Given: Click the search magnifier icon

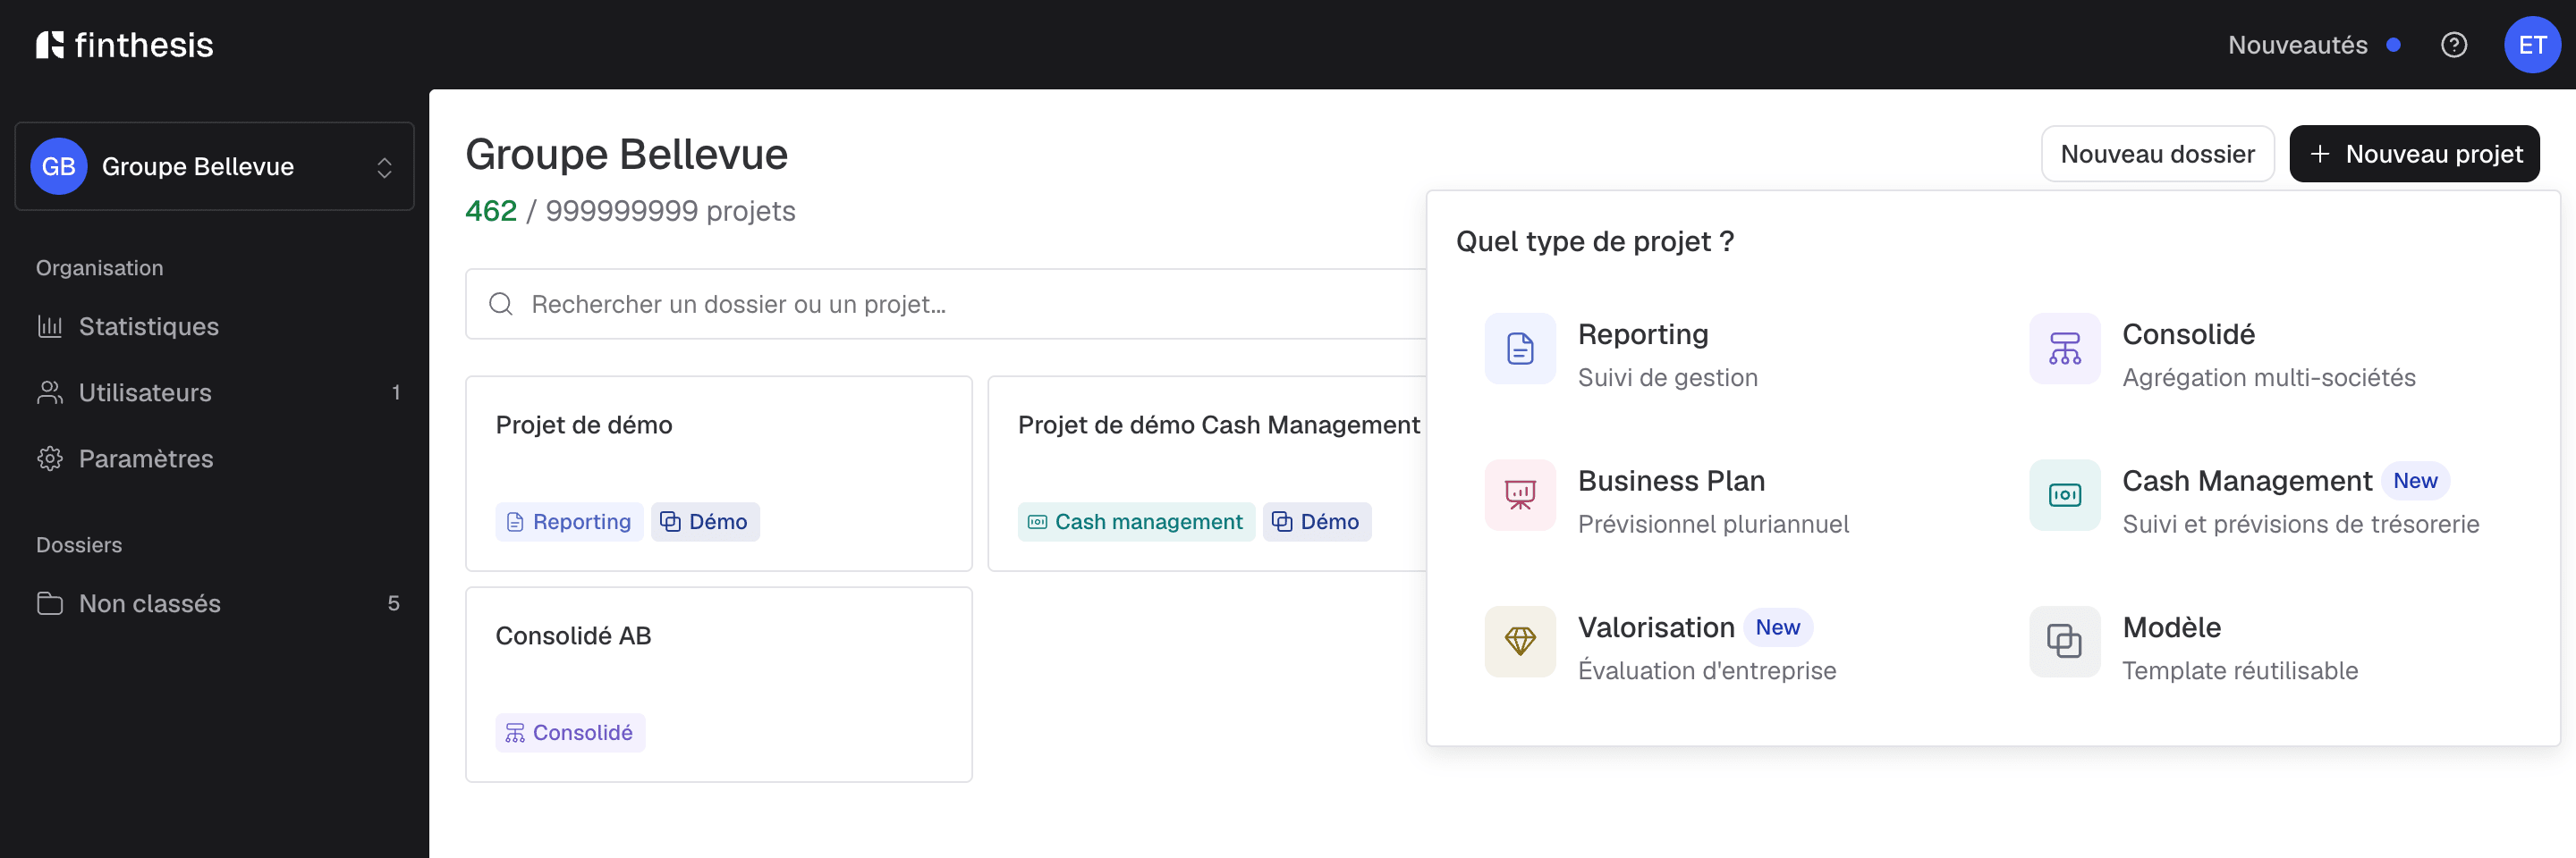Looking at the screenshot, I should [501, 304].
